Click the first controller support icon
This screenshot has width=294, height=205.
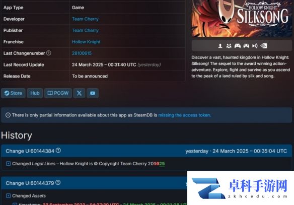[x=238, y=46]
